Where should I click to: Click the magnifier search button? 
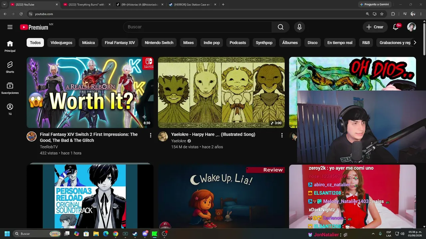tap(281, 27)
